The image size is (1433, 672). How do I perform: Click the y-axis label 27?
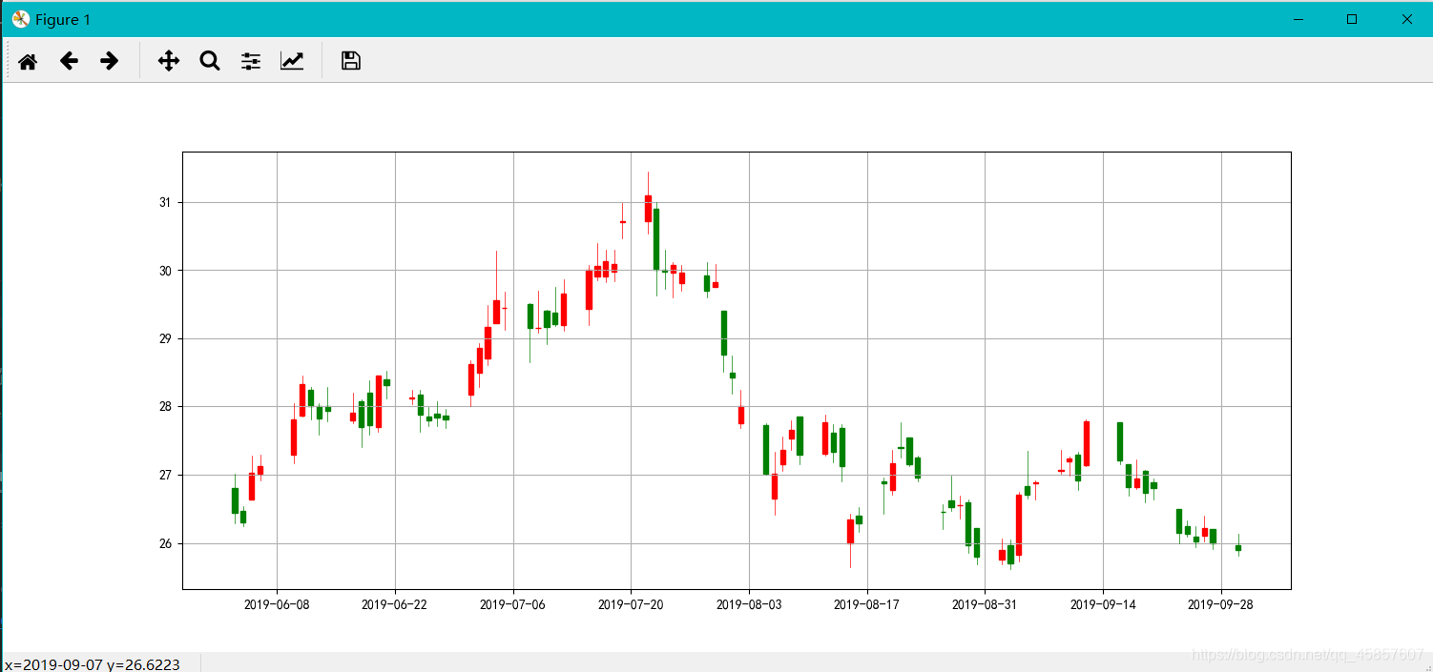tap(166, 476)
